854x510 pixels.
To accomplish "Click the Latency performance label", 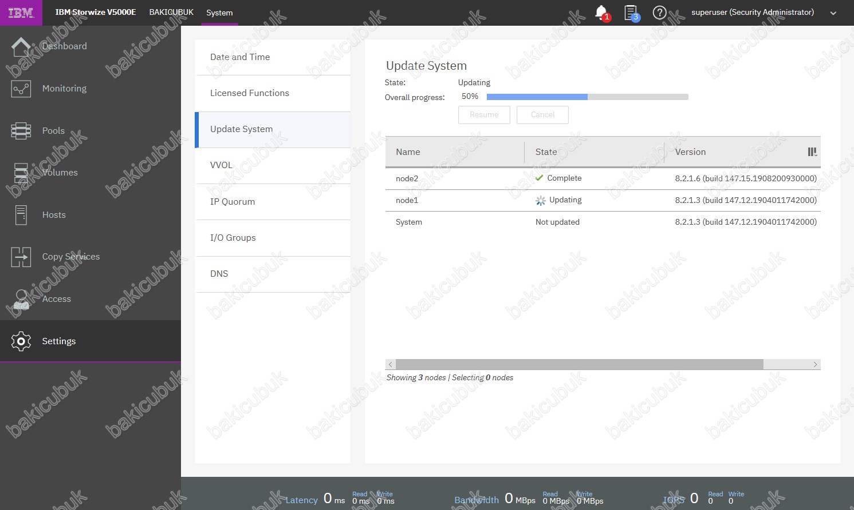I will click(301, 500).
